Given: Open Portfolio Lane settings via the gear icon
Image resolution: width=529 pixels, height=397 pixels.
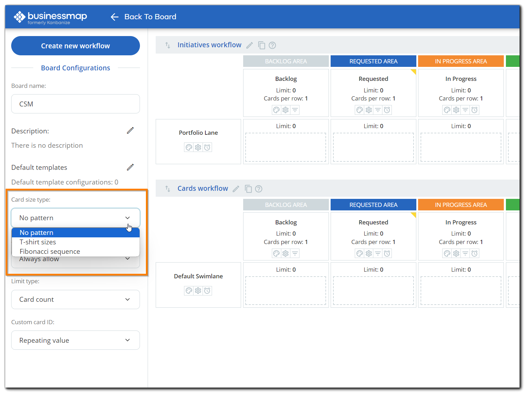Looking at the screenshot, I should coord(198,147).
